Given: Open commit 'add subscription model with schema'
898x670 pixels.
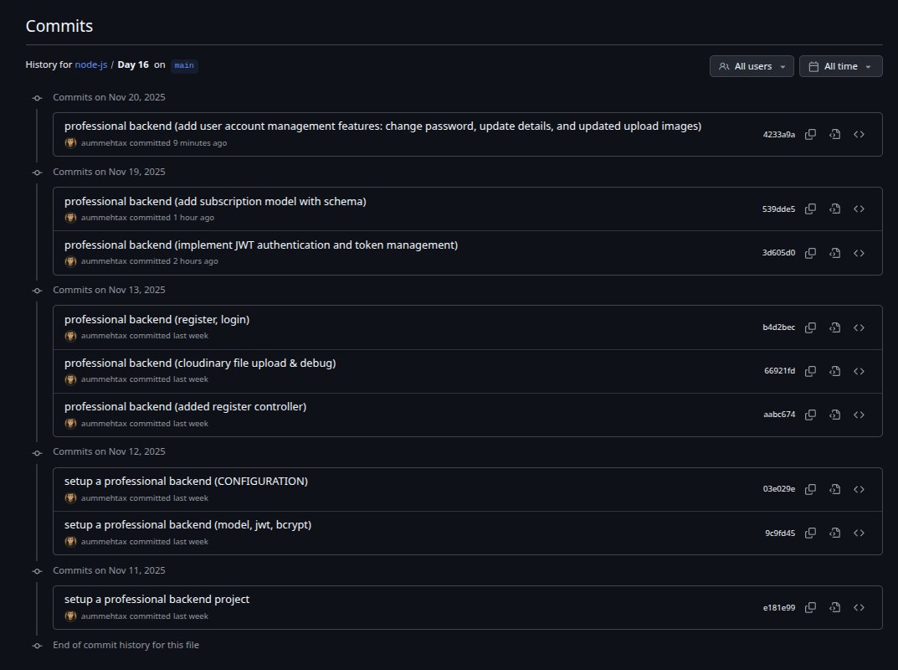Looking at the screenshot, I should click(215, 201).
